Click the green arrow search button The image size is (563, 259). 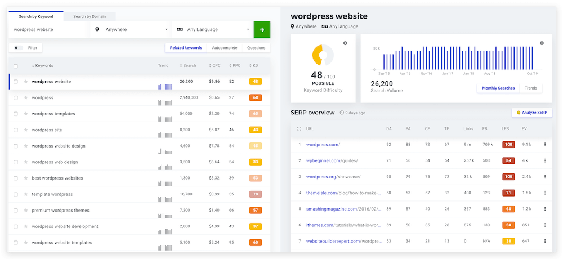point(262,29)
